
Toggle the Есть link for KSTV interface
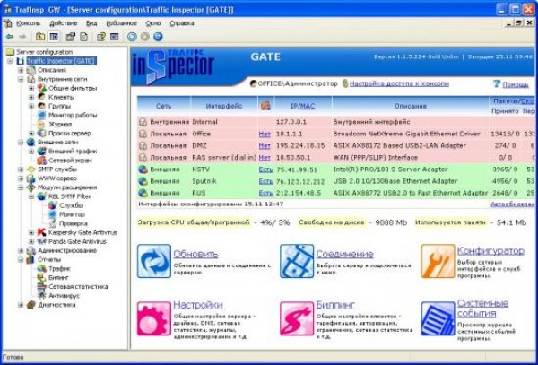[x=265, y=168]
